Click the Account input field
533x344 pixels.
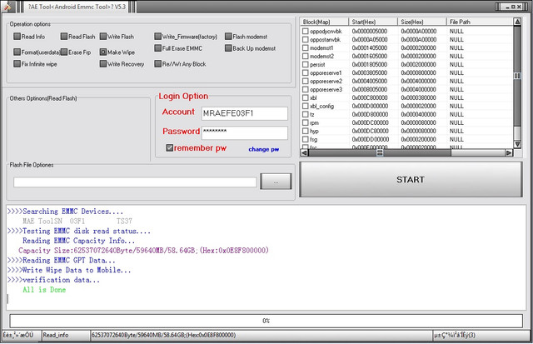[243, 112]
